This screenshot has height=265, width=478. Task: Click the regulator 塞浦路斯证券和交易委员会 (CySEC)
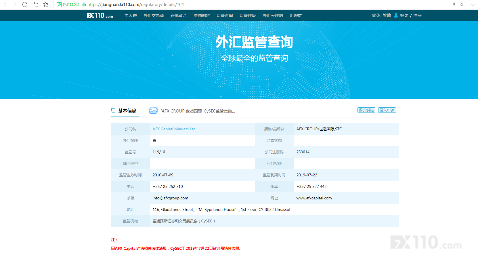(x=184, y=221)
